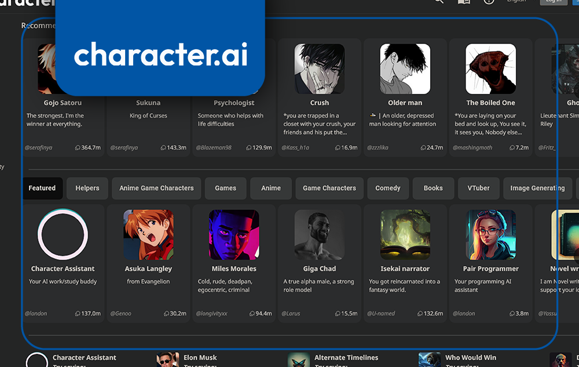The width and height of the screenshot is (579, 367).
Task: Open the help question-mark icon
Action: tap(488, 2)
